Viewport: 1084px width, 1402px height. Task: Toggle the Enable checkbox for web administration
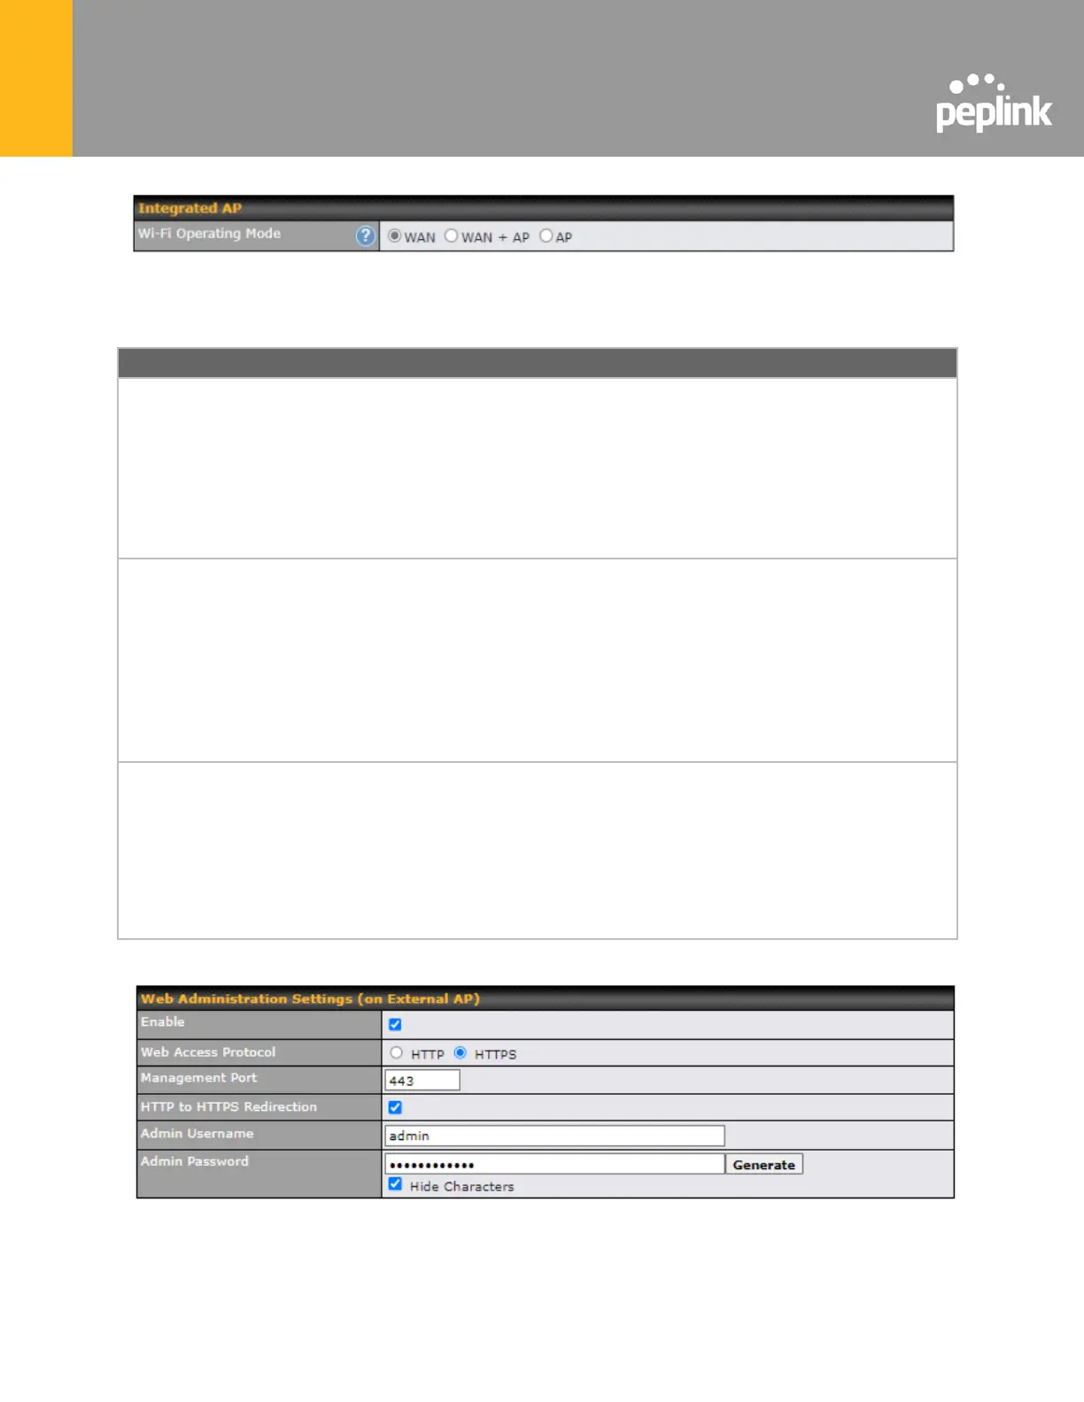click(x=395, y=1024)
